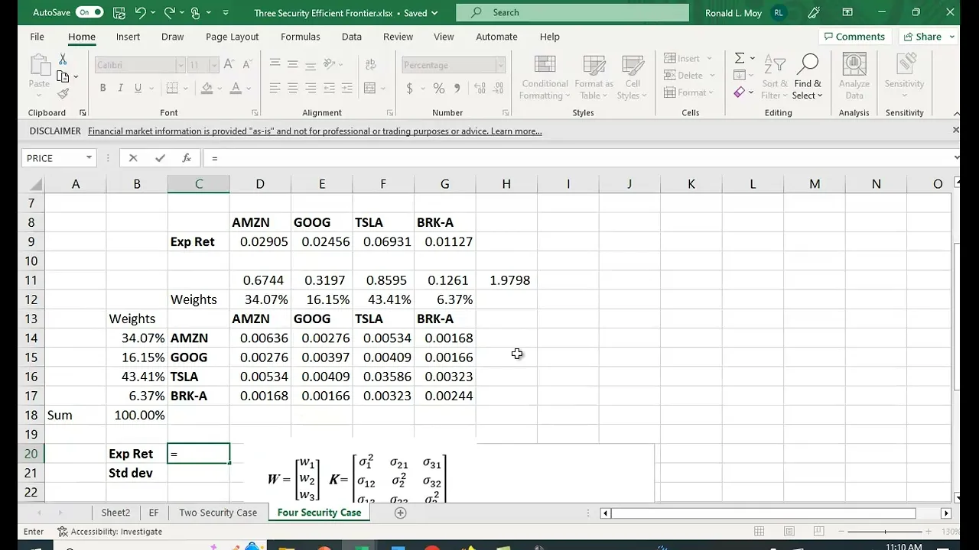
Task: Switch to Page Layout view icon
Action: pos(789,532)
